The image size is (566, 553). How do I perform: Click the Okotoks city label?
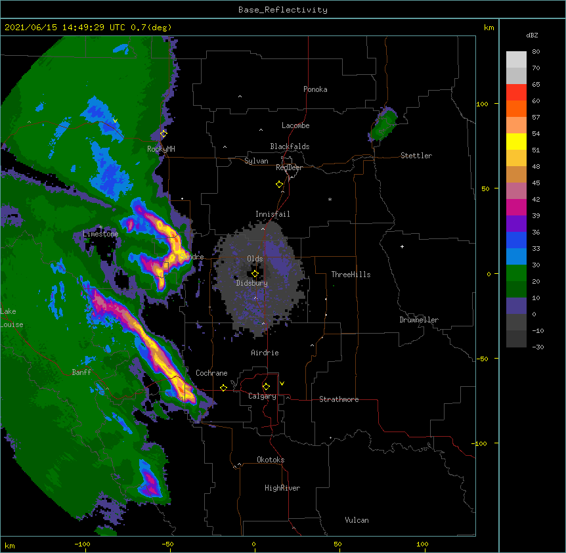[x=271, y=460]
